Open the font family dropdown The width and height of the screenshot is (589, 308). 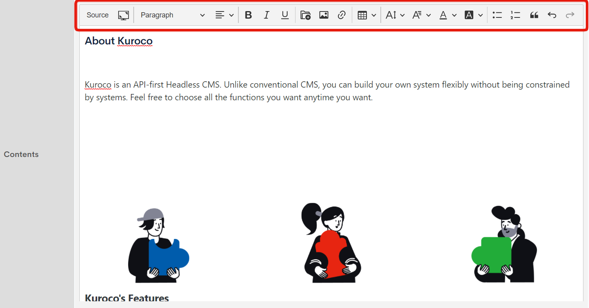coord(421,15)
